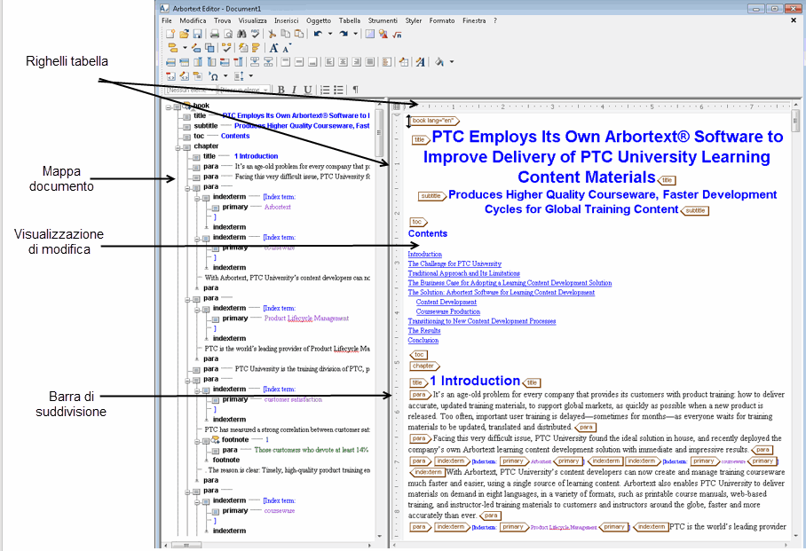This screenshot has width=806, height=551.
Task: Insert graphic with the shapes icon
Action: [383, 34]
